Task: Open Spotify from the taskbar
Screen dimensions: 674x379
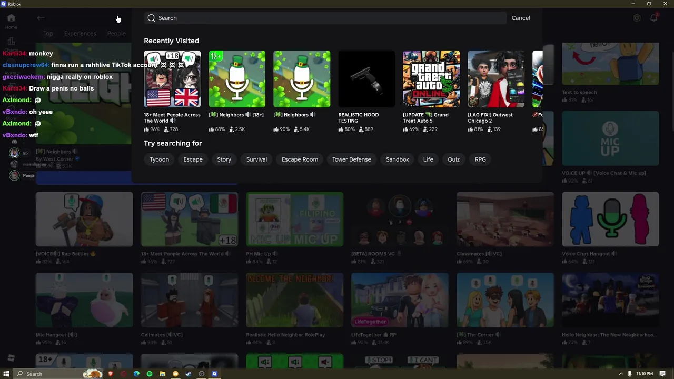Action: (x=150, y=374)
